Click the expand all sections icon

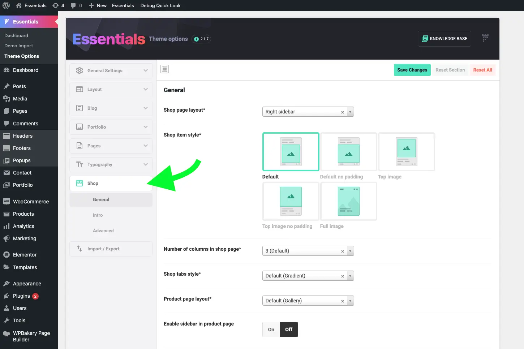point(165,69)
